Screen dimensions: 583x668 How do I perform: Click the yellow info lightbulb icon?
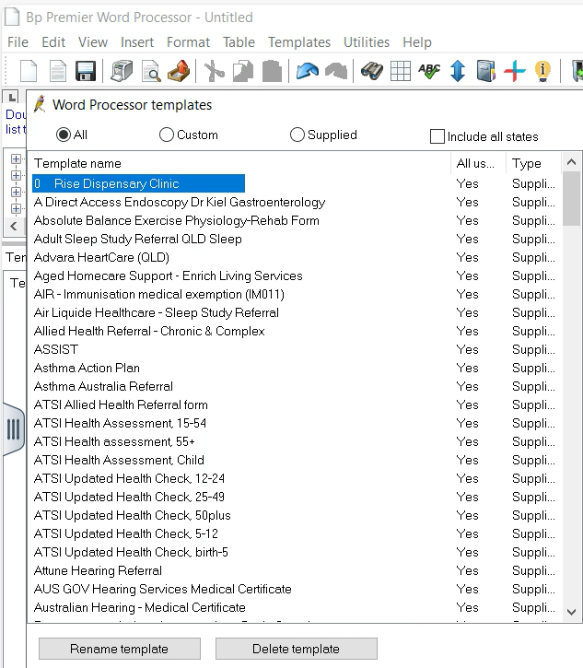coord(543,71)
